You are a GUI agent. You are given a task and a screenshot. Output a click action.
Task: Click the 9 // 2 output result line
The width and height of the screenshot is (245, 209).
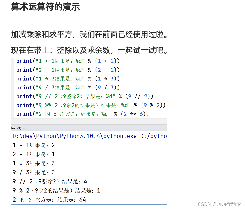point(50,181)
